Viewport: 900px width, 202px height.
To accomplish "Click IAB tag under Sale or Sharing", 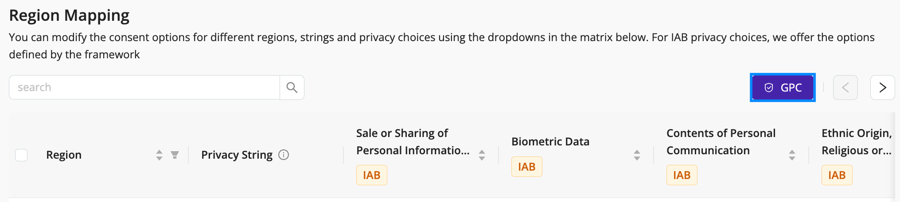I will point(372,175).
